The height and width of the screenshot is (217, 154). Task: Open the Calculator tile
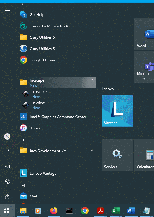click(144, 155)
